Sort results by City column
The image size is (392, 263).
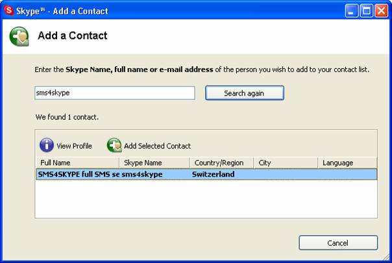(286, 163)
